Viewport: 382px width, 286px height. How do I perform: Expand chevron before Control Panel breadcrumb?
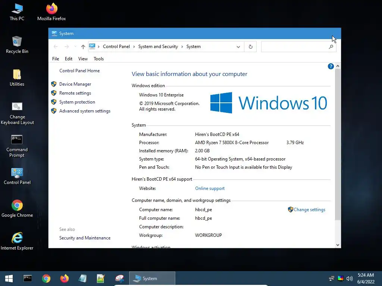tap(98, 47)
